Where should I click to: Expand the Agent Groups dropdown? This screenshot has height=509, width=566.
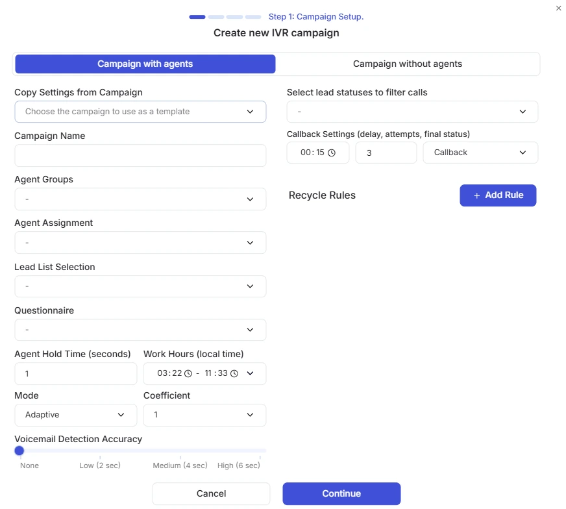coord(140,199)
